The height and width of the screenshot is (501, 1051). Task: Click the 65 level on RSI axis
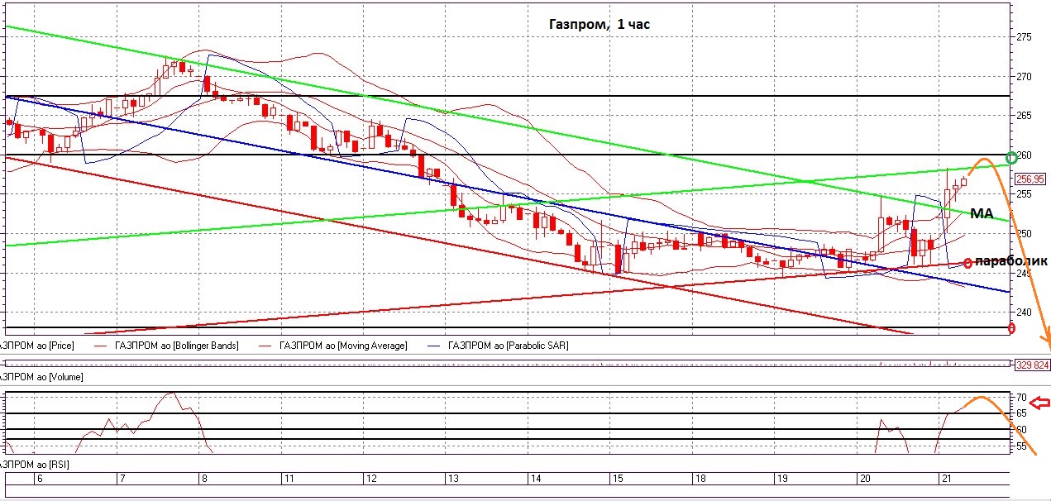(x=1022, y=413)
